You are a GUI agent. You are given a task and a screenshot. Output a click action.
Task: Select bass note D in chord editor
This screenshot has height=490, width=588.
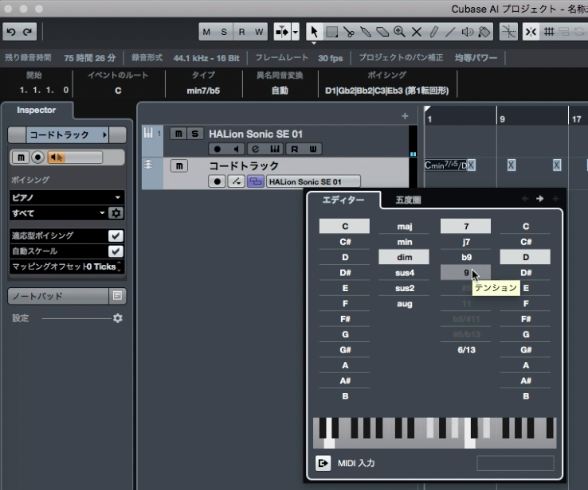pos(525,257)
